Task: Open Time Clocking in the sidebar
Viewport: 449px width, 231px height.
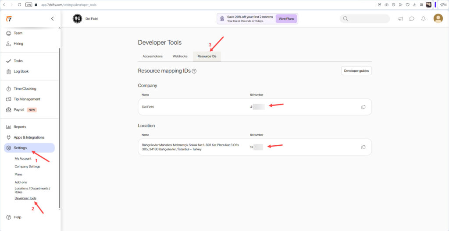Action: tap(25, 89)
